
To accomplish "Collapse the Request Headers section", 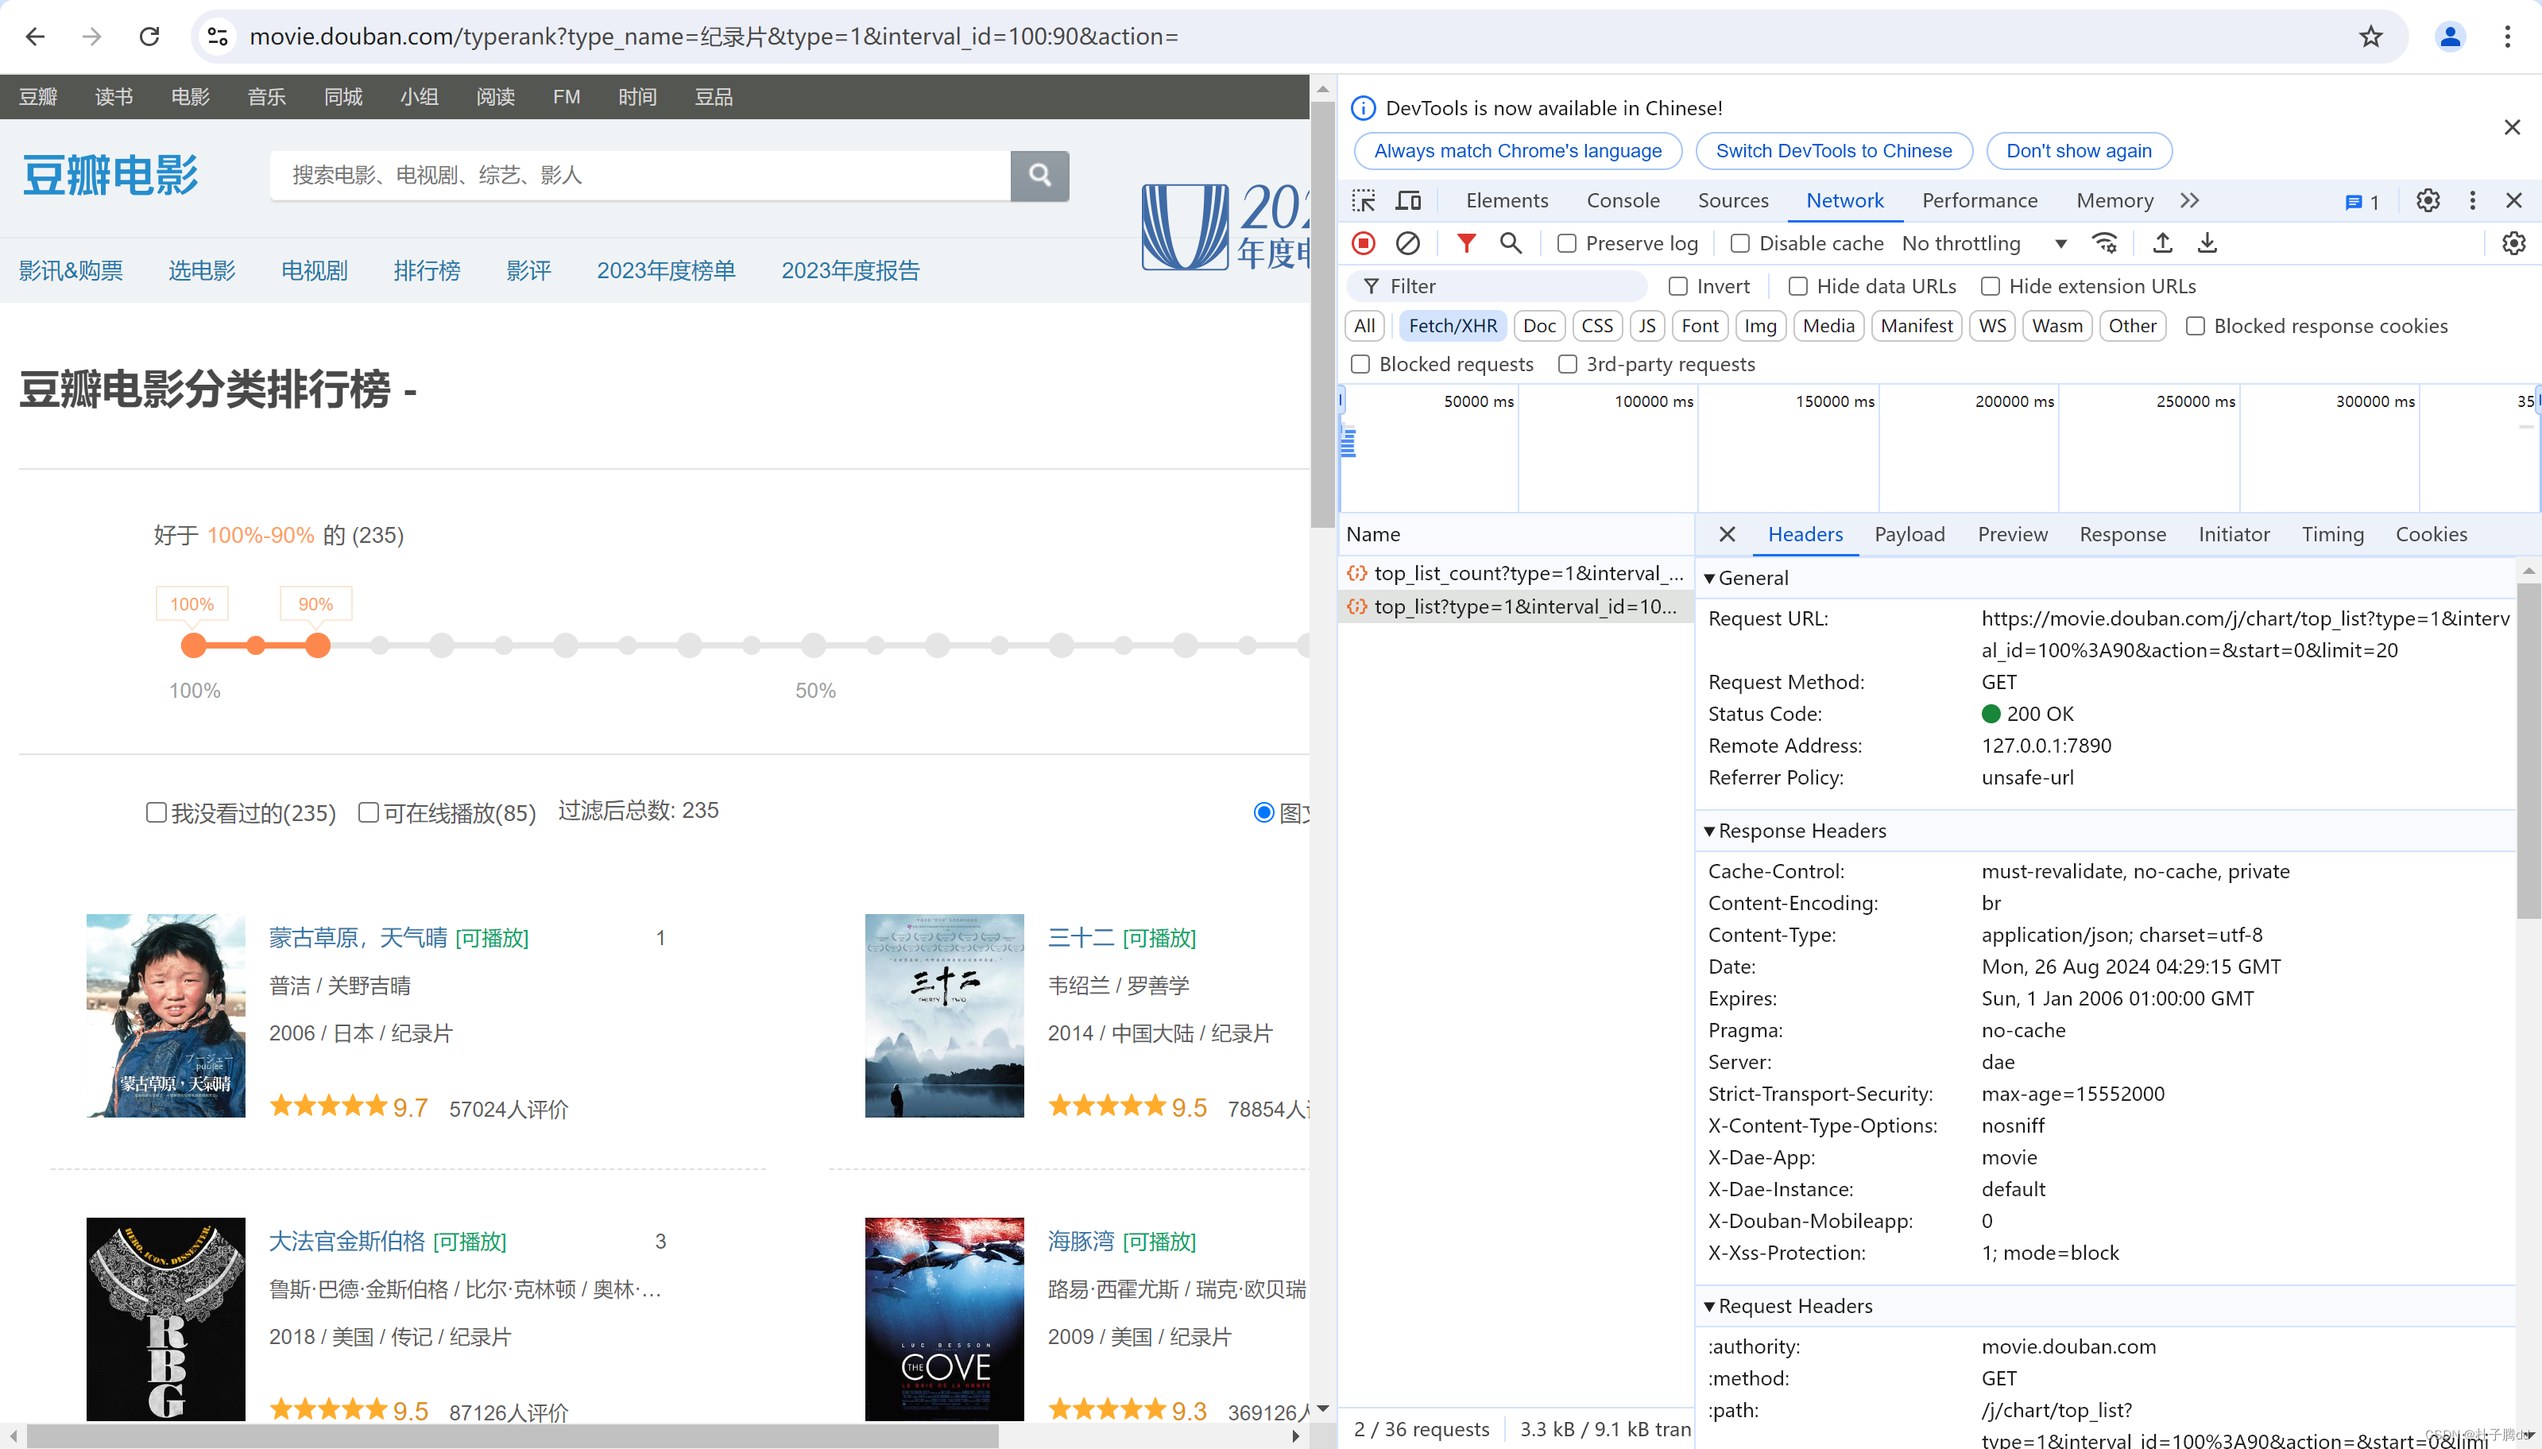I will 1709,1307.
